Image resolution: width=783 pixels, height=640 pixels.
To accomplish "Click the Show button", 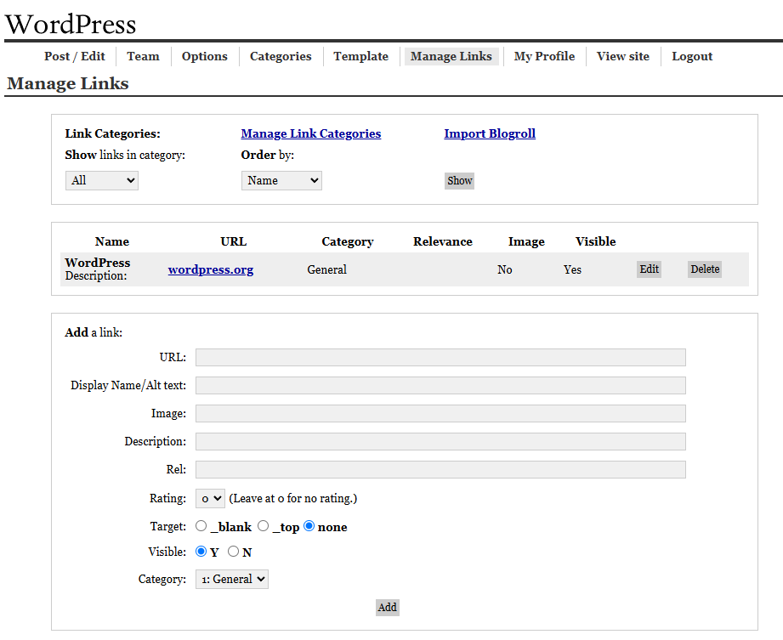I will pos(459,181).
